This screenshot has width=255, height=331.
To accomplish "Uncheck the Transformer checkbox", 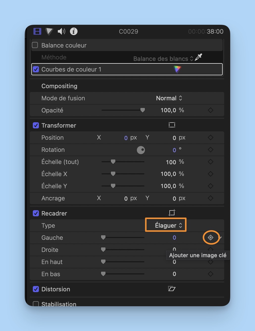I will [x=36, y=125].
